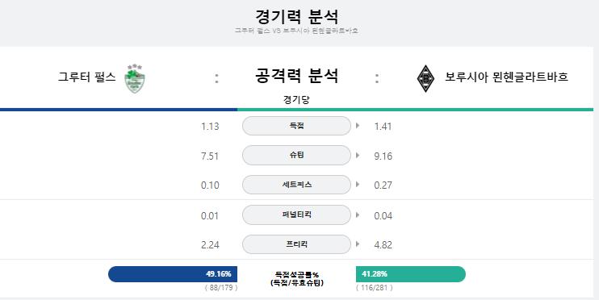Image resolution: width=599 pixels, height=300 pixels.
Task: Click the arrow beside the 슈팅 pill
Action: (x=358, y=155)
